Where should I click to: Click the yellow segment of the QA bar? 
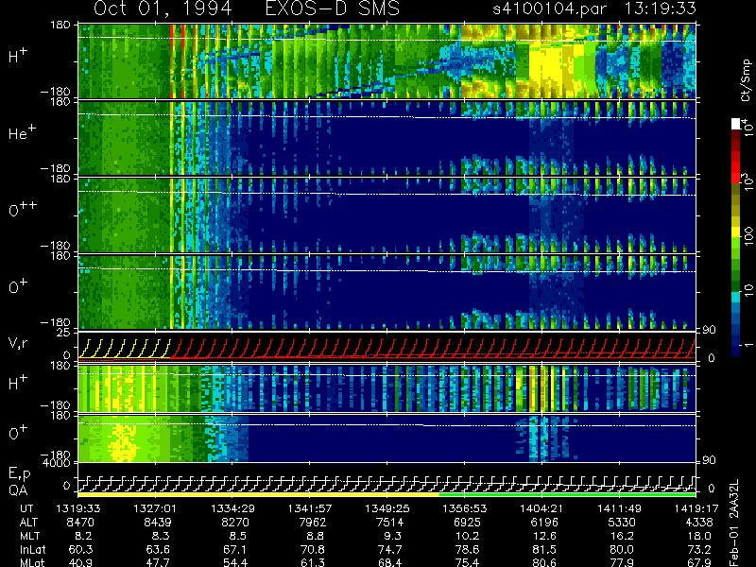coord(258,494)
